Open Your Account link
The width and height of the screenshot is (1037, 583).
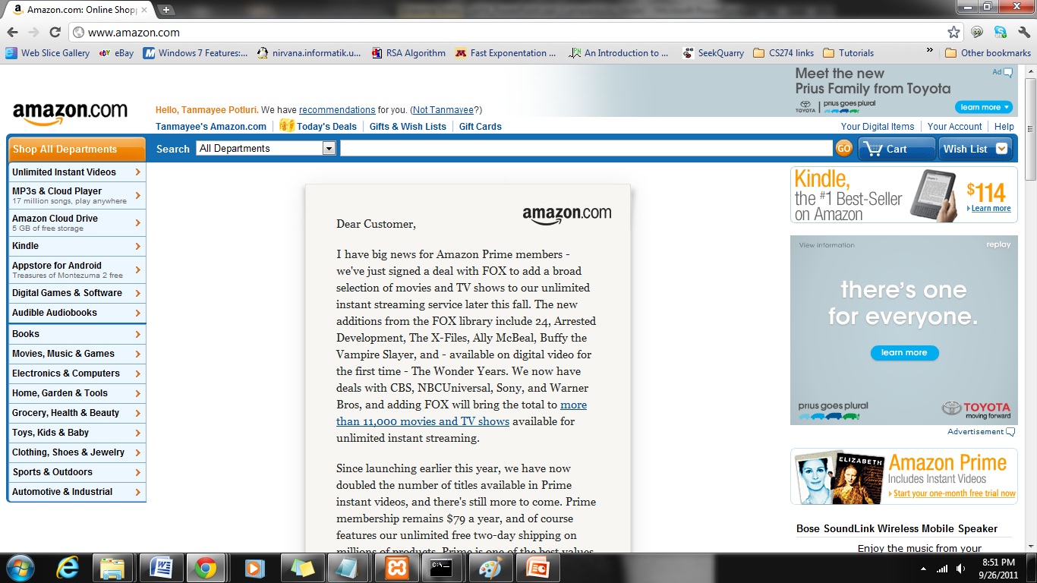(x=954, y=127)
